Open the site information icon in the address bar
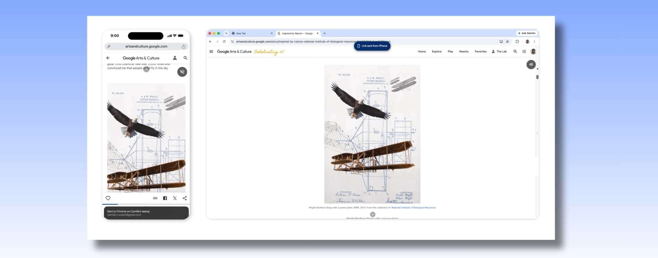Screen dimensions: 658x258 click(232, 42)
